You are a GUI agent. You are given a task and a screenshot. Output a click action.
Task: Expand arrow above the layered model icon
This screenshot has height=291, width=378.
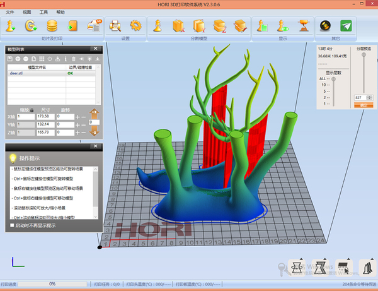coord(373,259)
